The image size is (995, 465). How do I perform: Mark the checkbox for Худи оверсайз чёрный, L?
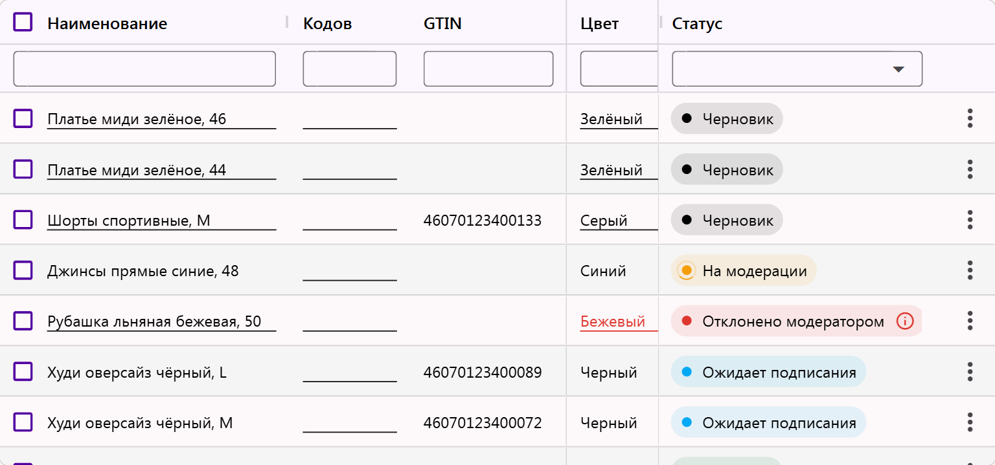23,371
